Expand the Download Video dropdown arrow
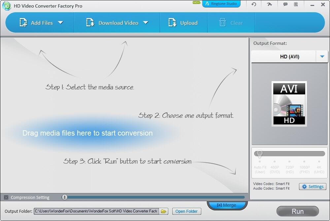This screenshot has width=330, height=221. pyautogui.click(x=146, y=23)
